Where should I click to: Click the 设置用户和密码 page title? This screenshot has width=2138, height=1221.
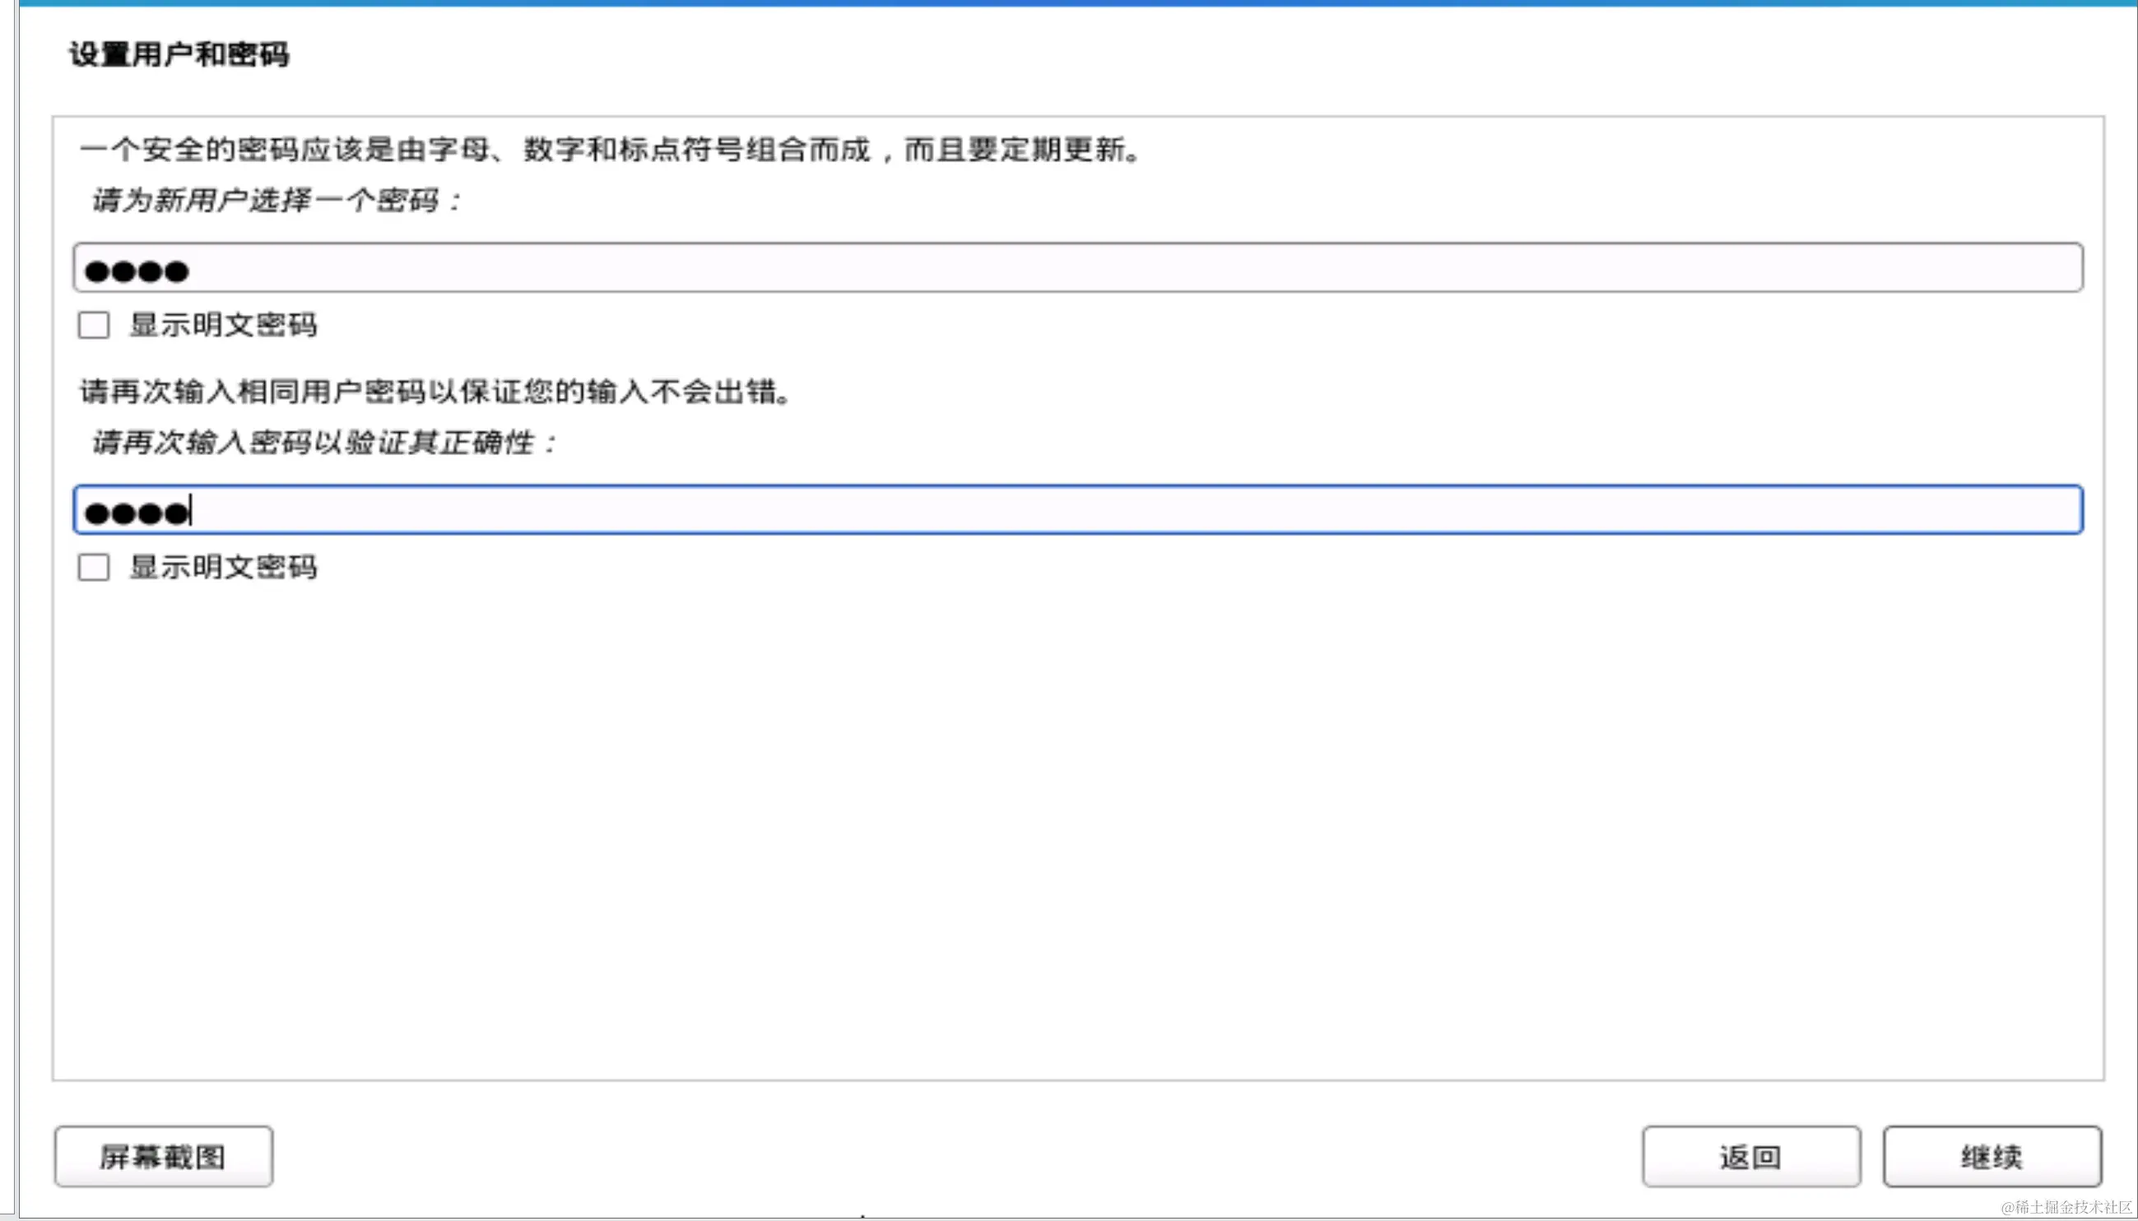pos(179,54)
